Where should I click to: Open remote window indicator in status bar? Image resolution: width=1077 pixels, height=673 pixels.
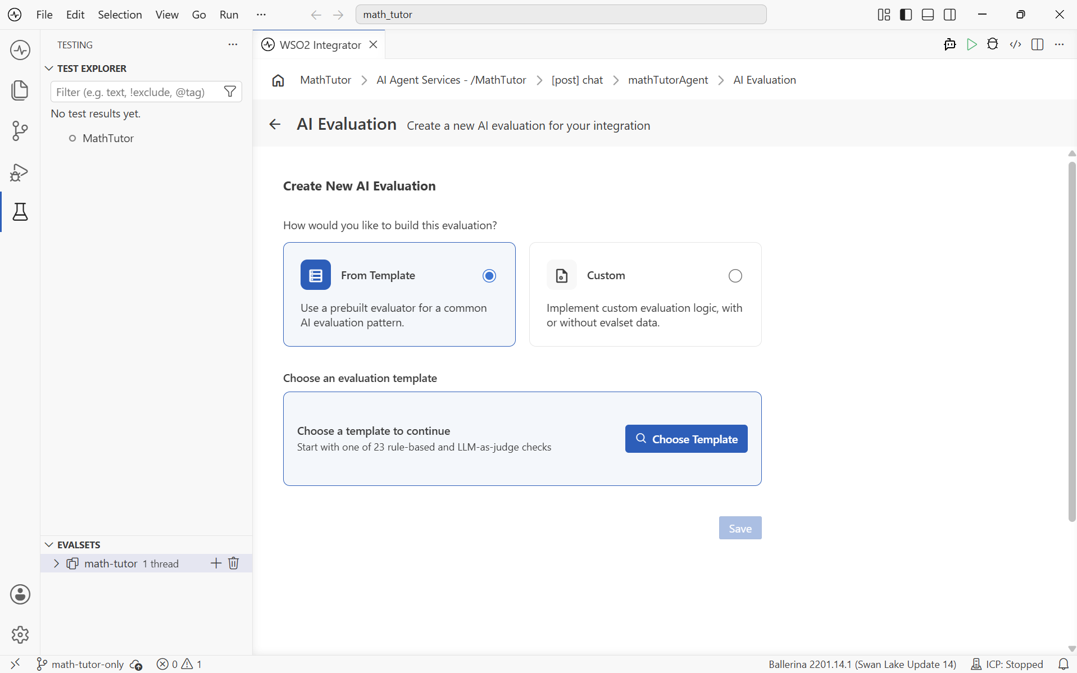(x=15, y=664)
